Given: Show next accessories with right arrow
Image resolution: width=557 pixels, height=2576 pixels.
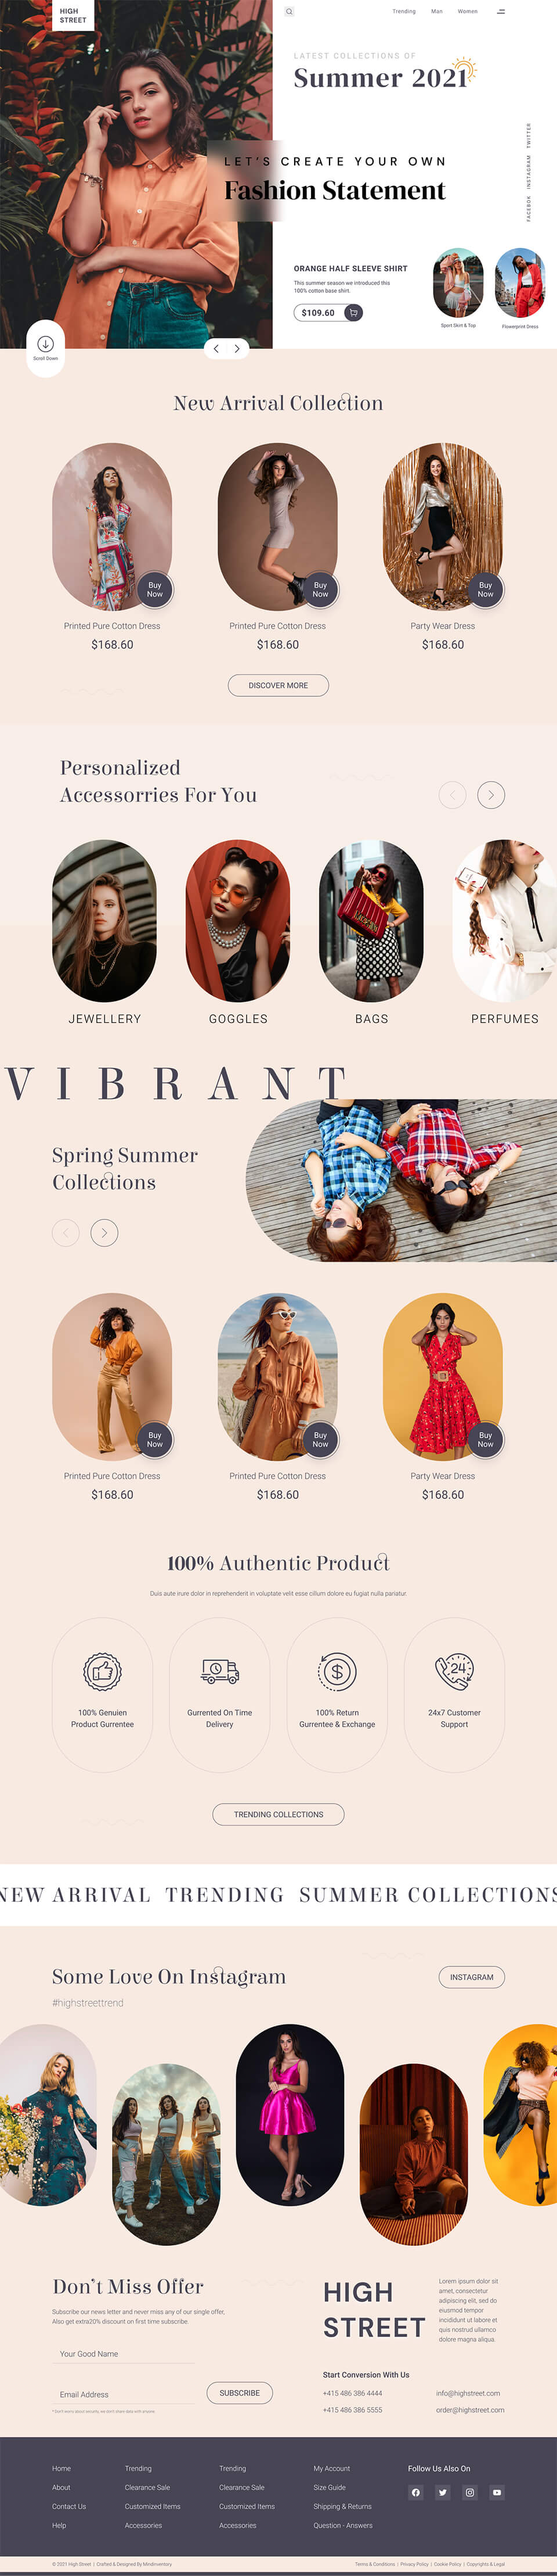Looking at the screenshot, I should click(x=491, y=795).
